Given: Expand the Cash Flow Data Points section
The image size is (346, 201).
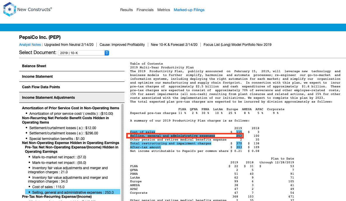Looking at the screenshot, I should [72, 87].
